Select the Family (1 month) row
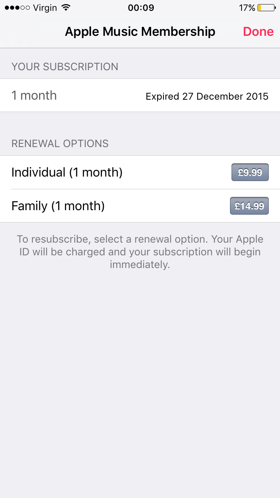This screenshot has height=498, width=280. tap(140, 206)
